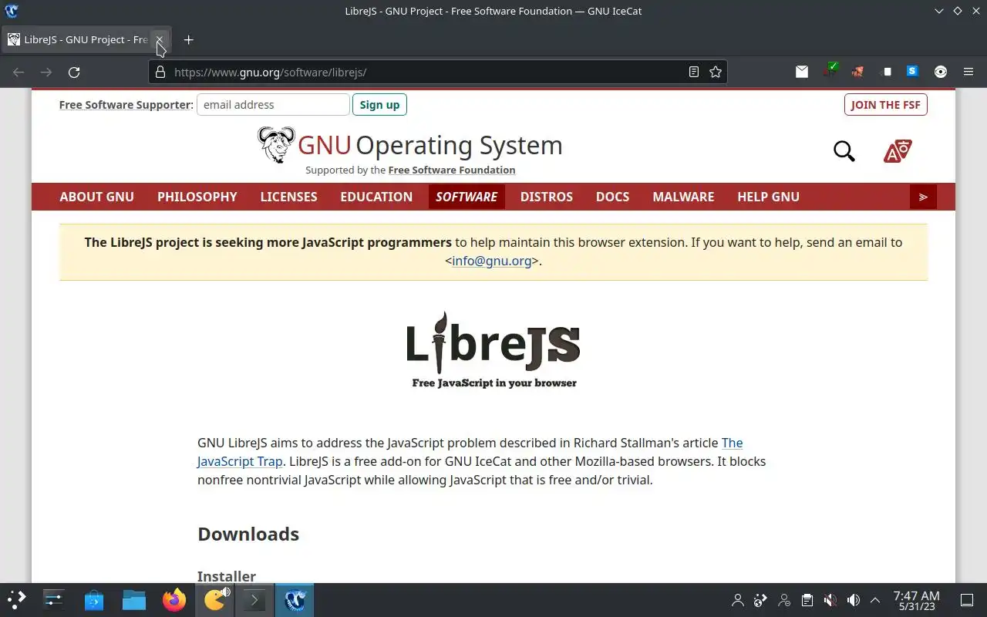
Task: Click the LibreJS logo image
Action: (493, 349)
